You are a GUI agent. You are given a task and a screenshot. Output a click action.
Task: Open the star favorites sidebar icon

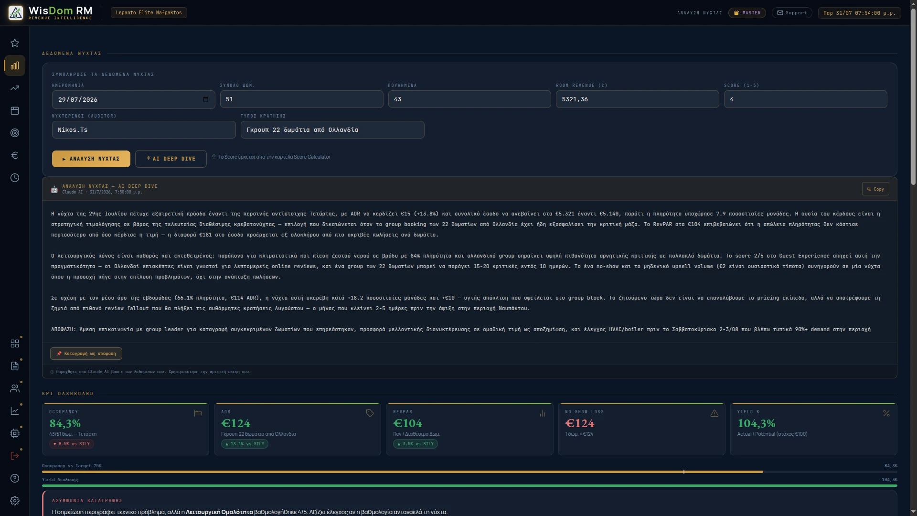[x=15, y=43]
